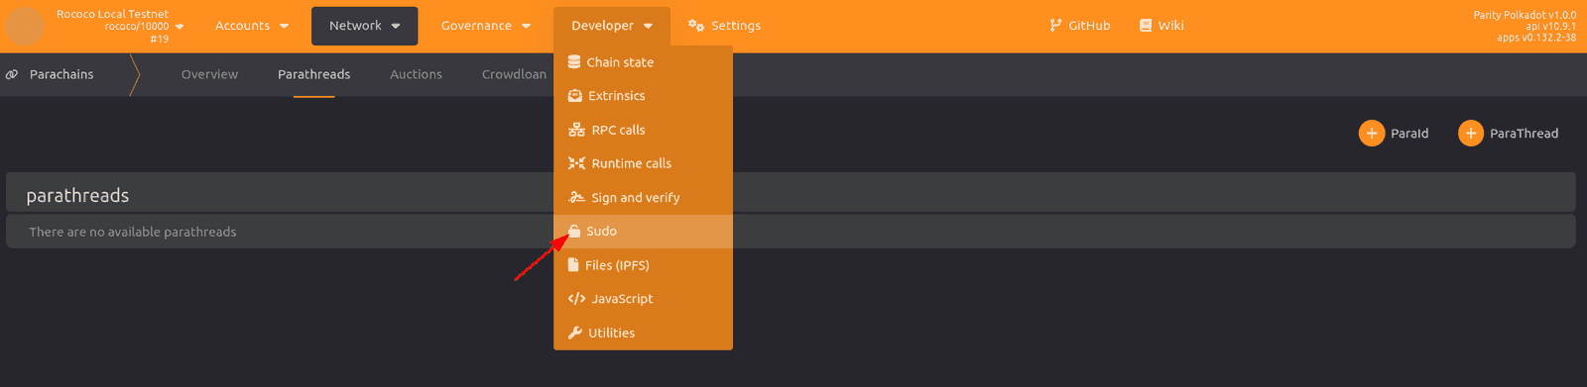Click the RPC calls network icon
This screenshot has width=1587, height=387.
pyautogui.click(x=576, y=130)
